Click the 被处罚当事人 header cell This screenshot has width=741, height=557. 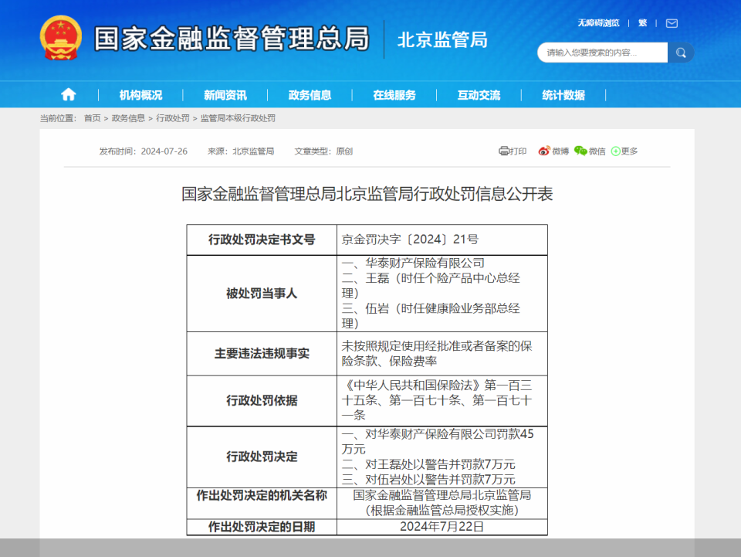coord(262,294)
